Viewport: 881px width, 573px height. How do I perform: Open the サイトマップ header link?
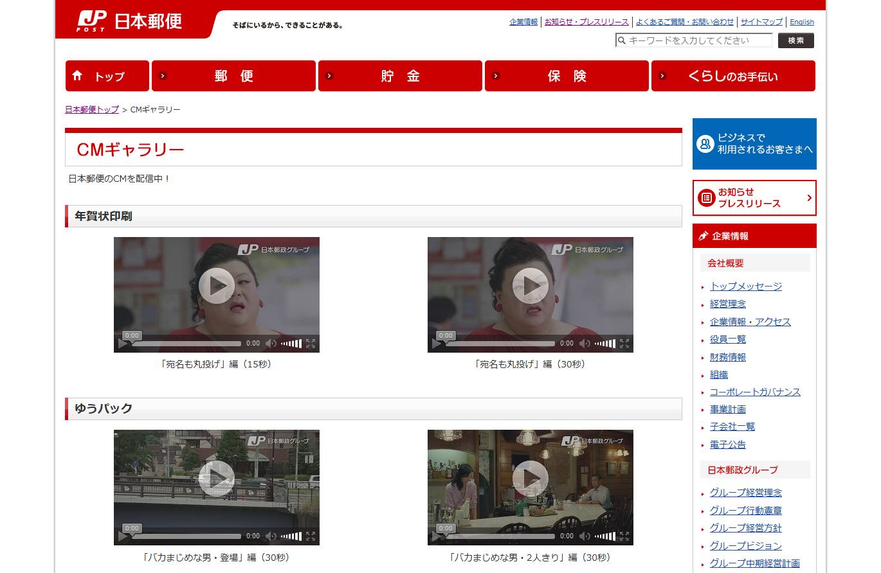click(x=761, y=22)
